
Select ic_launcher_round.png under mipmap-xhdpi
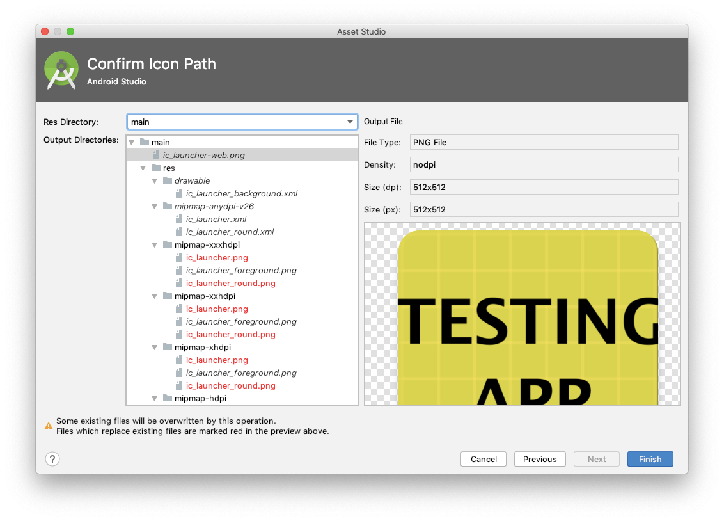coord(230,385)
